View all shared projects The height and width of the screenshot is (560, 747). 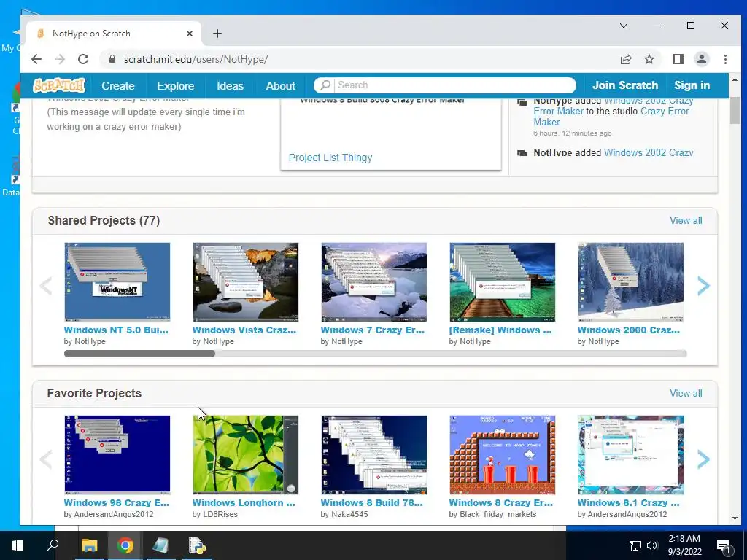686,220
